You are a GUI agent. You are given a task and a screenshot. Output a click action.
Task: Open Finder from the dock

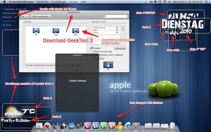click(x=39, y=126)
